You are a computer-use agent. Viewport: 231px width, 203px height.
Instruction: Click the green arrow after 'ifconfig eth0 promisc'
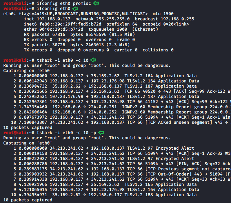click(96, 3)
